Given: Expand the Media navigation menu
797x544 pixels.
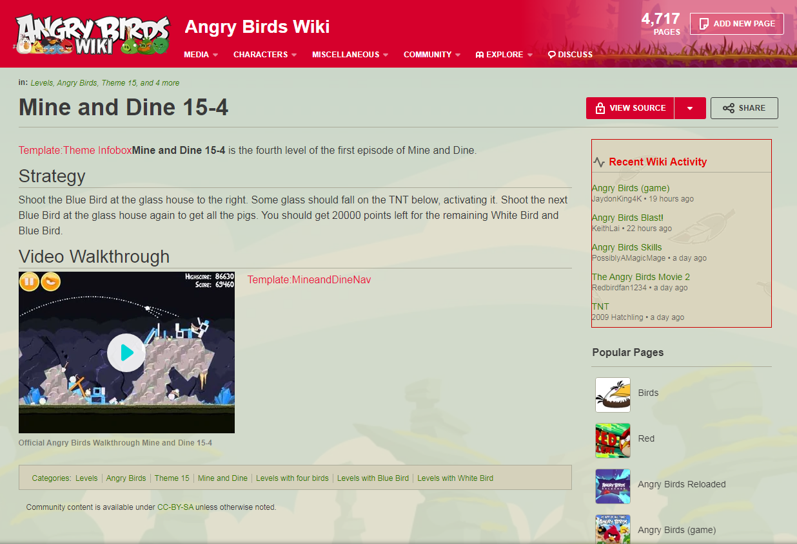Looking at the screenshot, I should (x=201, y=55).
